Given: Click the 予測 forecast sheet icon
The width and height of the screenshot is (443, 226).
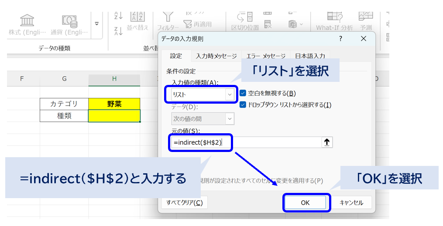Looking at the screenshot, I should [x=366, y=17].
